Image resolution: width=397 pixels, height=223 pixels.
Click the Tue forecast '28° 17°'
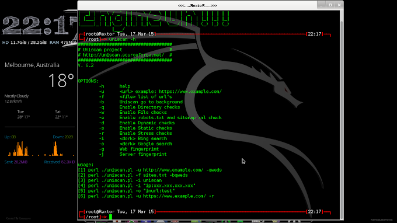pos(23,117)
